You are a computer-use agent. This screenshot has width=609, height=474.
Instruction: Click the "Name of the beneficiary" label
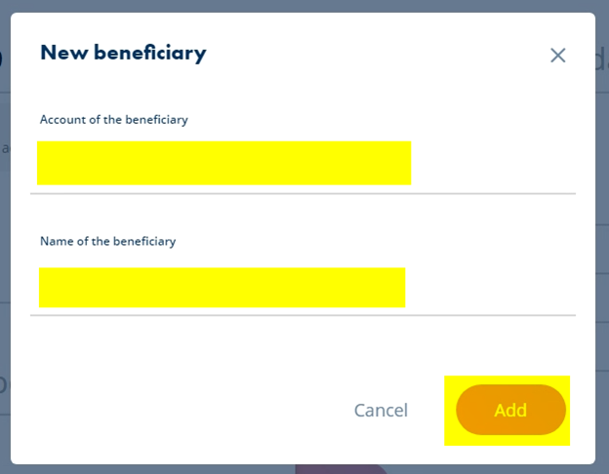tap(108, 242)
